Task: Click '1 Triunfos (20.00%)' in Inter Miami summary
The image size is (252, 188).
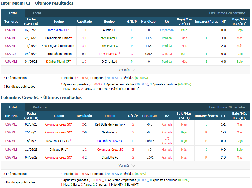Action: [x=74, y=78]
